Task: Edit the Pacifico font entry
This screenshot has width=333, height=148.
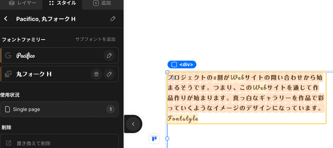Action: click(109, 56)
